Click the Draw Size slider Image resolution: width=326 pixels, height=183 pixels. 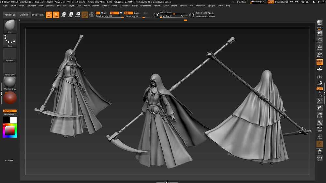(x=174, y=16)
